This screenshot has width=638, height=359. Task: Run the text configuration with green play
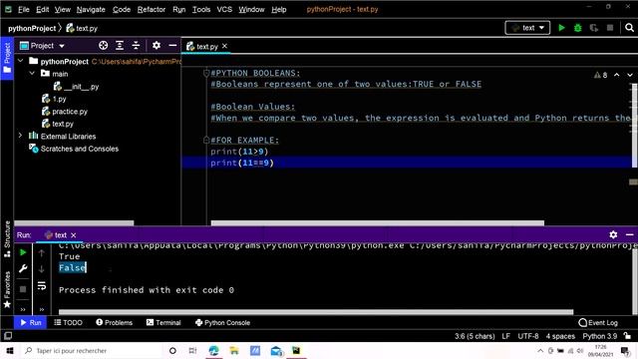[561, 28]
